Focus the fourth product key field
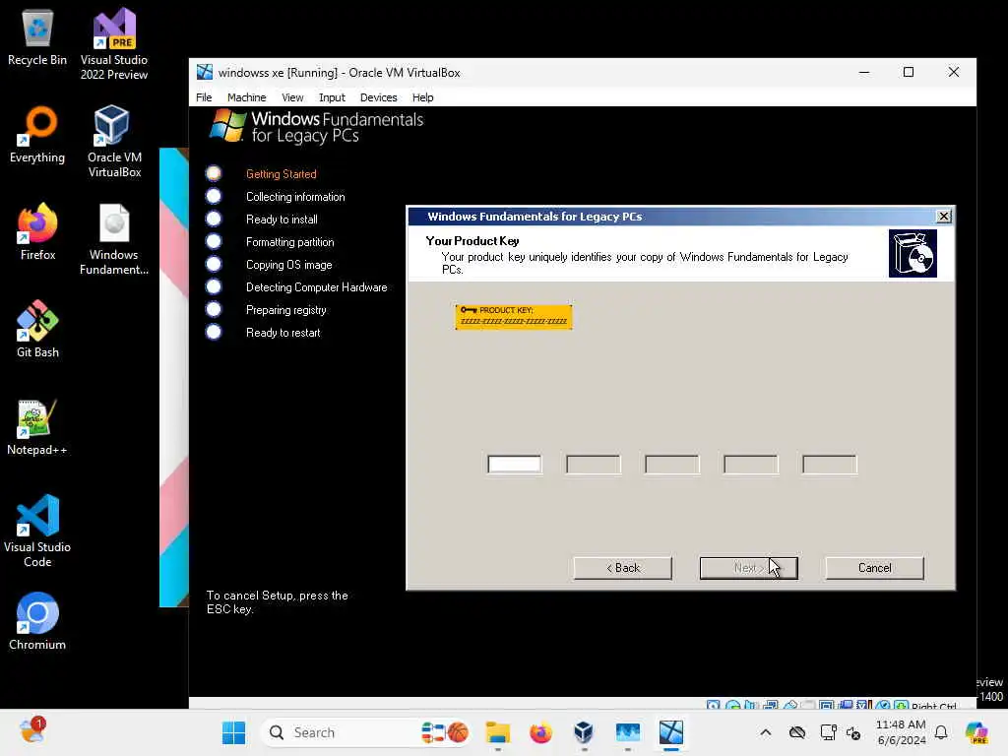Screen dimensions: 1008x756 pyautogui.click(x=751, y=465)
